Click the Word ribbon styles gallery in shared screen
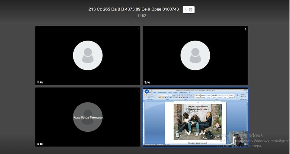This screenshot has width=290, height=154. click(214, 96)
